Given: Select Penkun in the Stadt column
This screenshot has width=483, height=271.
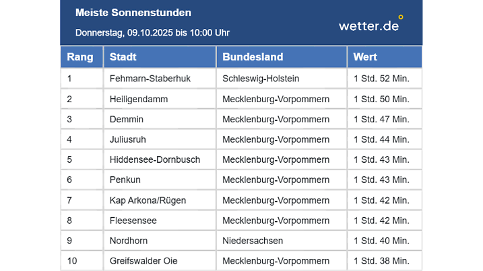Looking at the screenshot, I should 125,180.
